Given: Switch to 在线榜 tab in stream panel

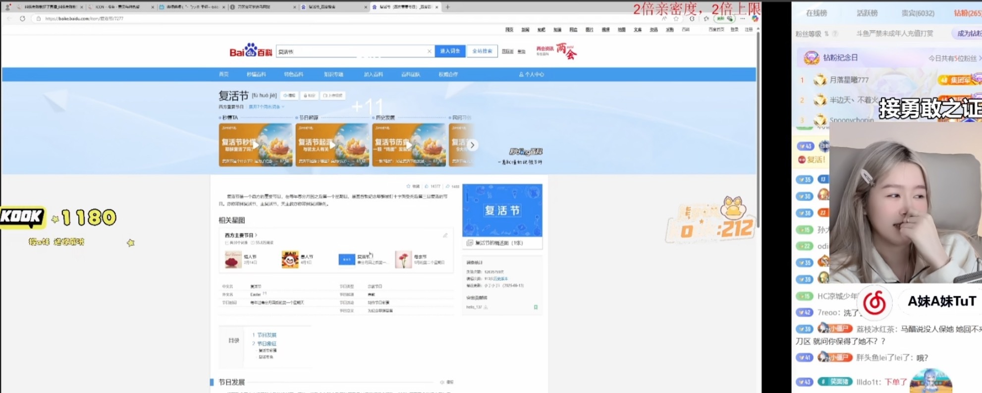Looking at the screenshot, I should (817, 13).
